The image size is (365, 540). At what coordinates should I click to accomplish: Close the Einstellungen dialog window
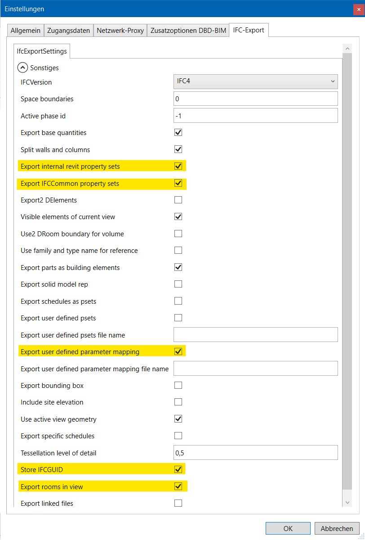(x=359, y=9)
